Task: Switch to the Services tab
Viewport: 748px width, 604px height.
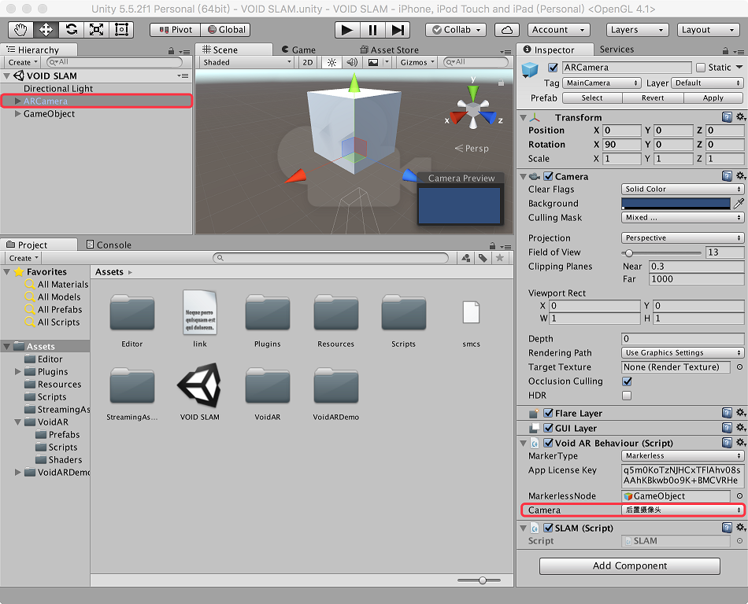Action: click(617, 50)
